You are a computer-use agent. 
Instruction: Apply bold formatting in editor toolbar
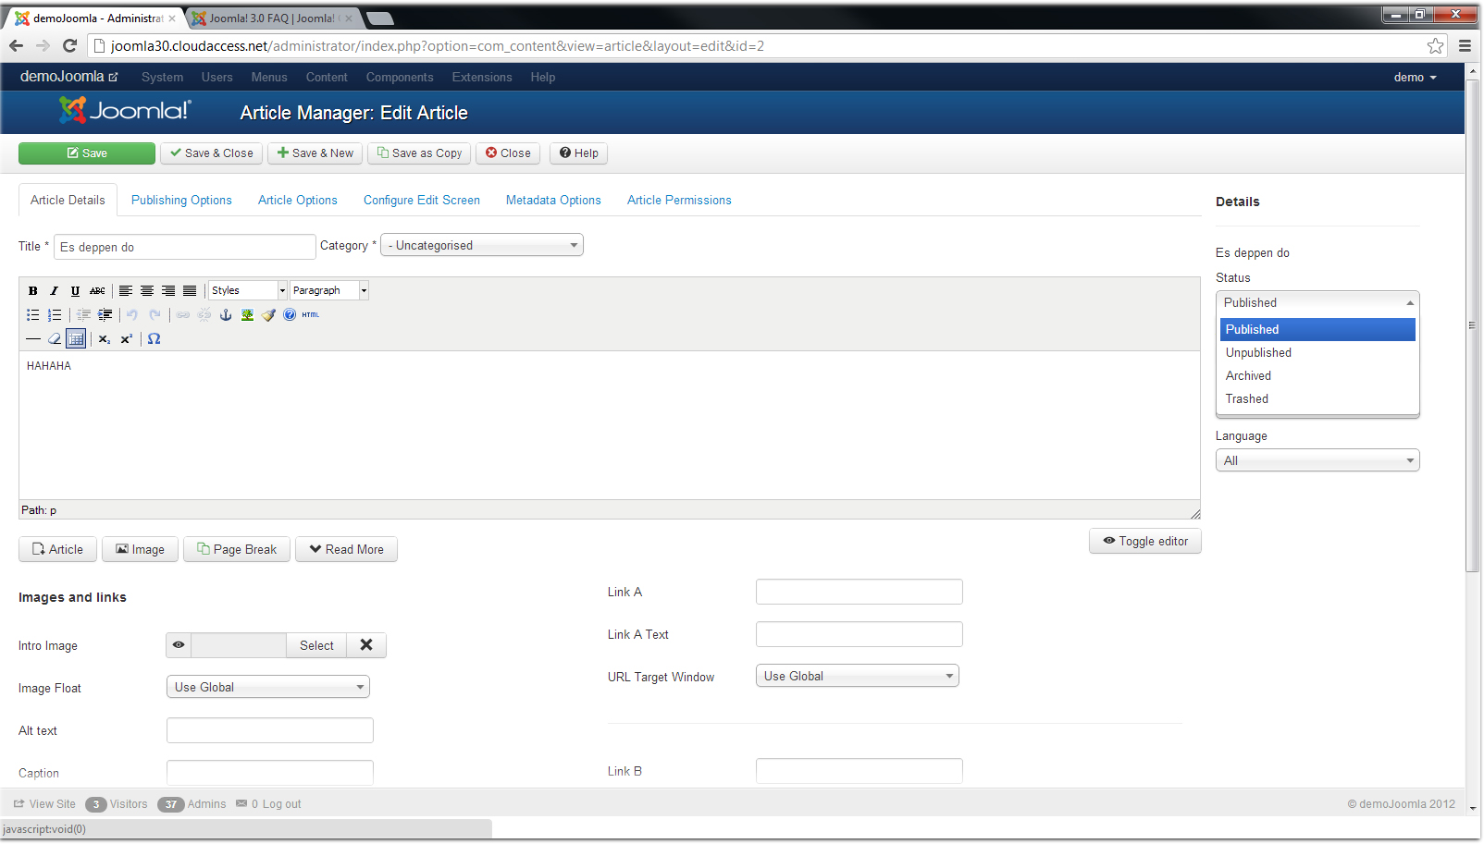pos(33,290)
